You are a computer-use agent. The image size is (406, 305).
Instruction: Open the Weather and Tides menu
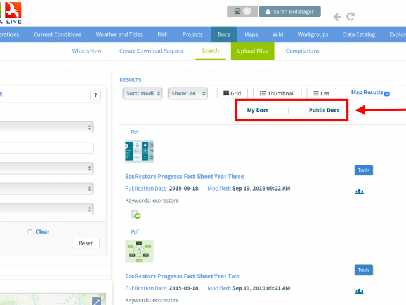point(119,34)
